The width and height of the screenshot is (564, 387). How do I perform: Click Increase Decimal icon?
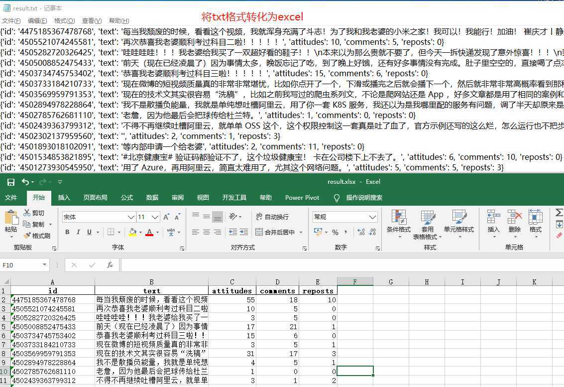coord(361,232)
